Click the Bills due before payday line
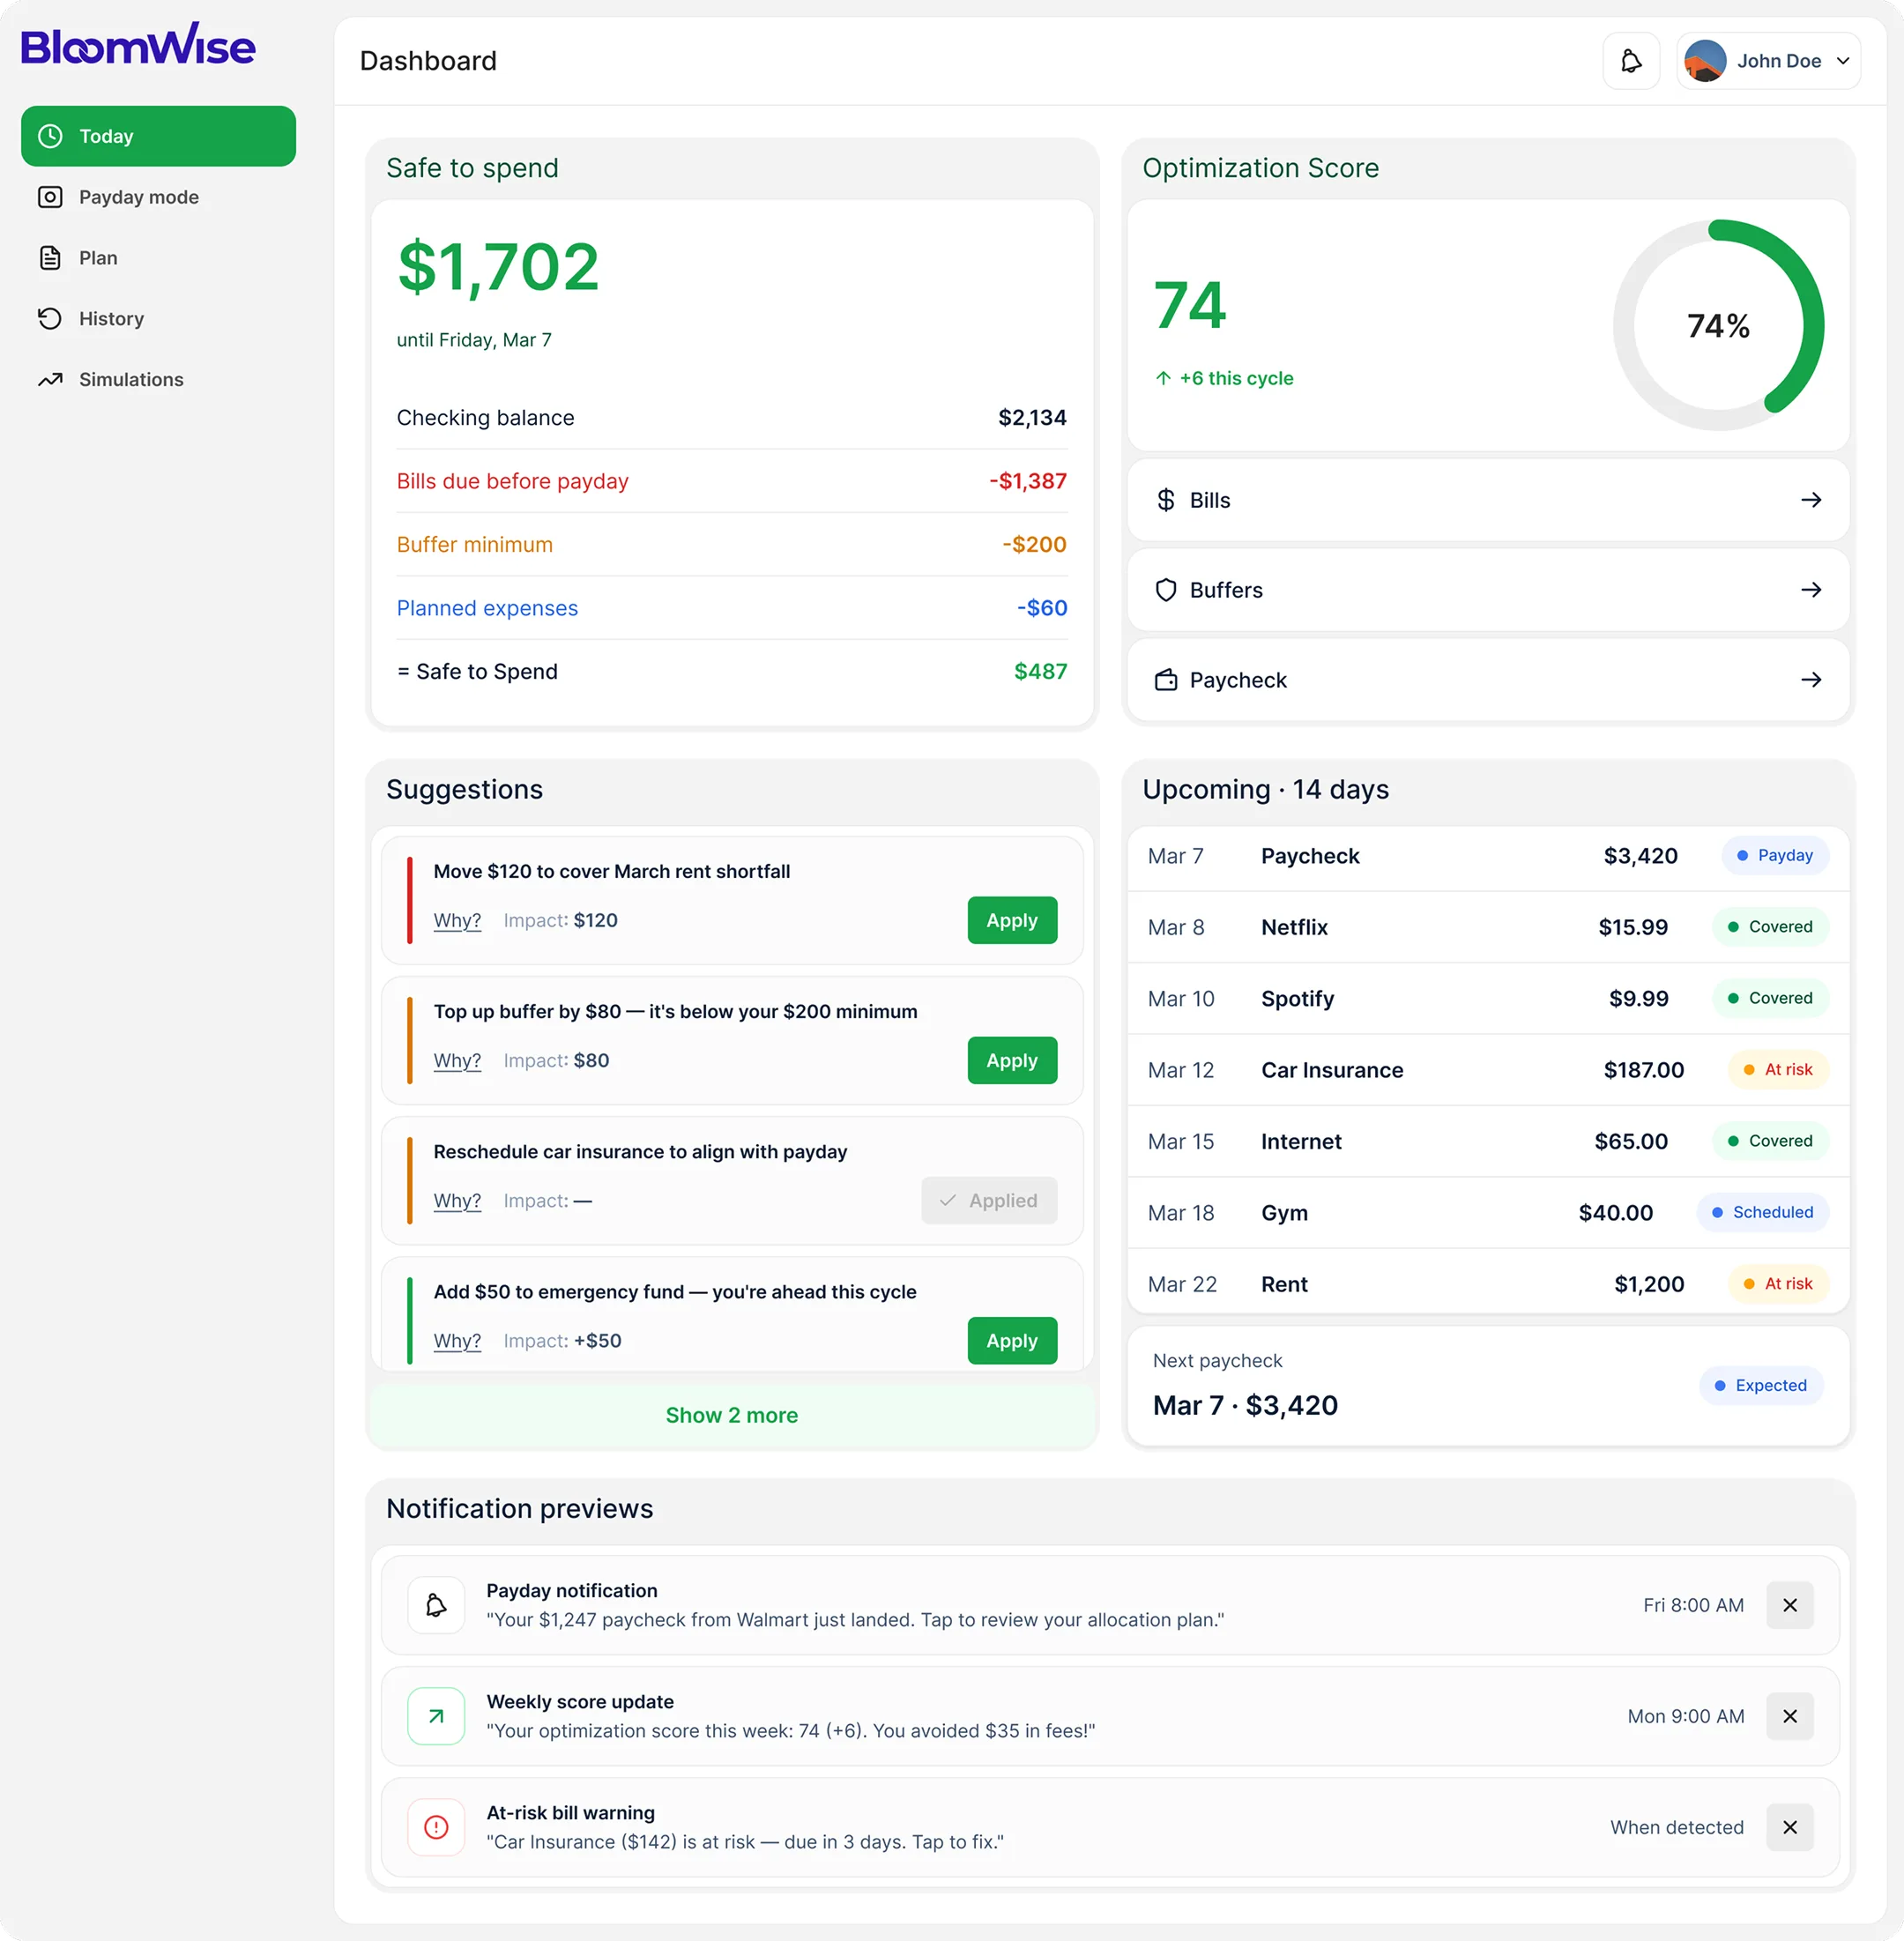1904x1941 pixels. point(732,481)
